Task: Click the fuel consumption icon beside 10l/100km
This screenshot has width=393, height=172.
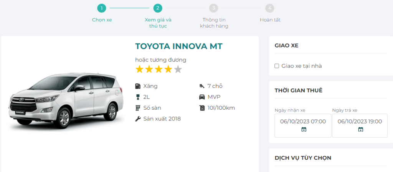Action: [202, 108]
